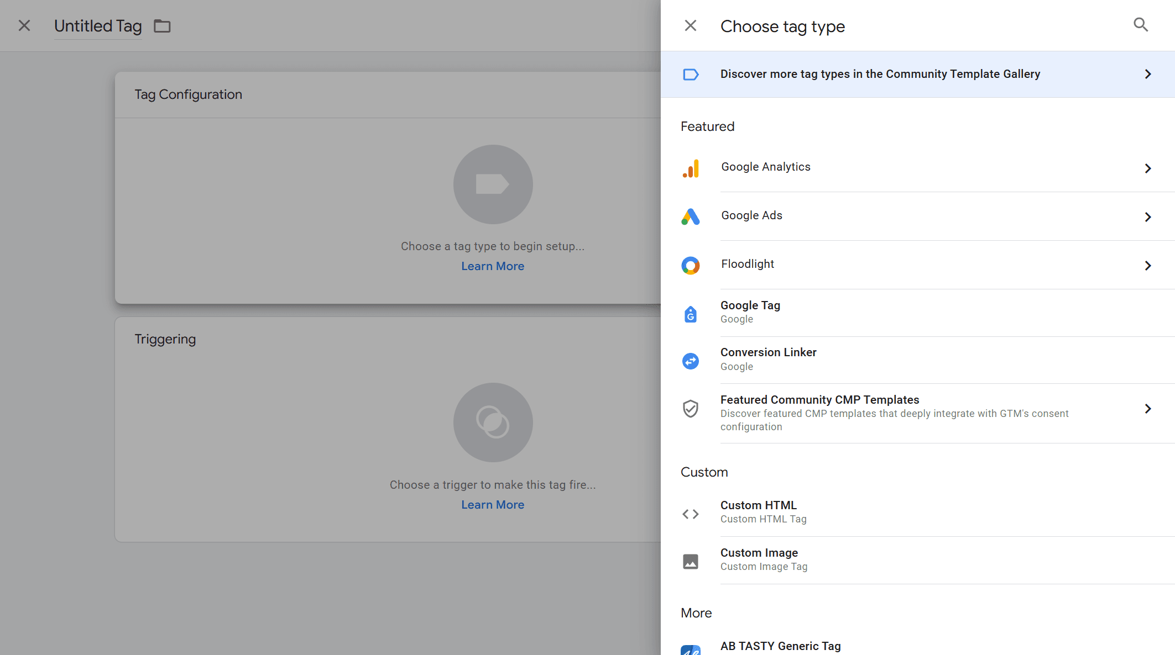Expand Floodlight tag options chevron

tap(1148, 265)
